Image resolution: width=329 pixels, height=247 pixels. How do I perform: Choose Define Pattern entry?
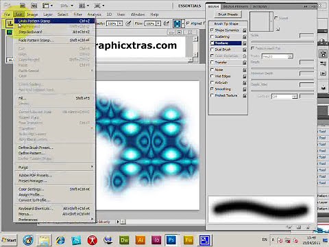pos(54,153)
